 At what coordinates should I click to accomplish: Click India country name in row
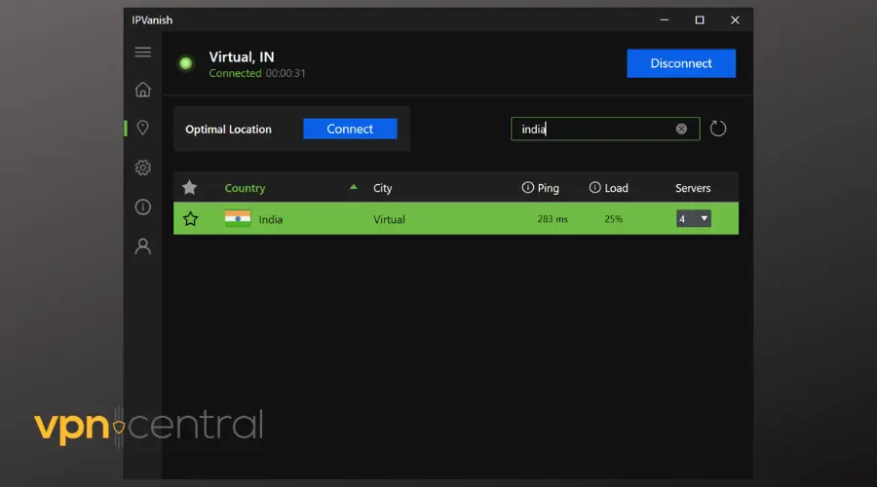(271, 219)
